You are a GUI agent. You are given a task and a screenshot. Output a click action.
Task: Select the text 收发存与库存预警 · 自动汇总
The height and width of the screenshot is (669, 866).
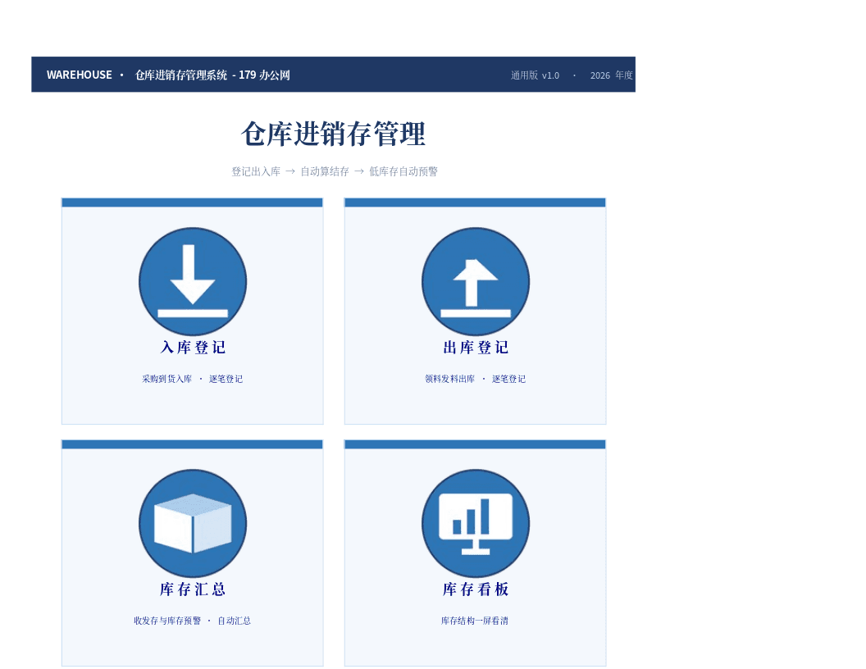192,621
